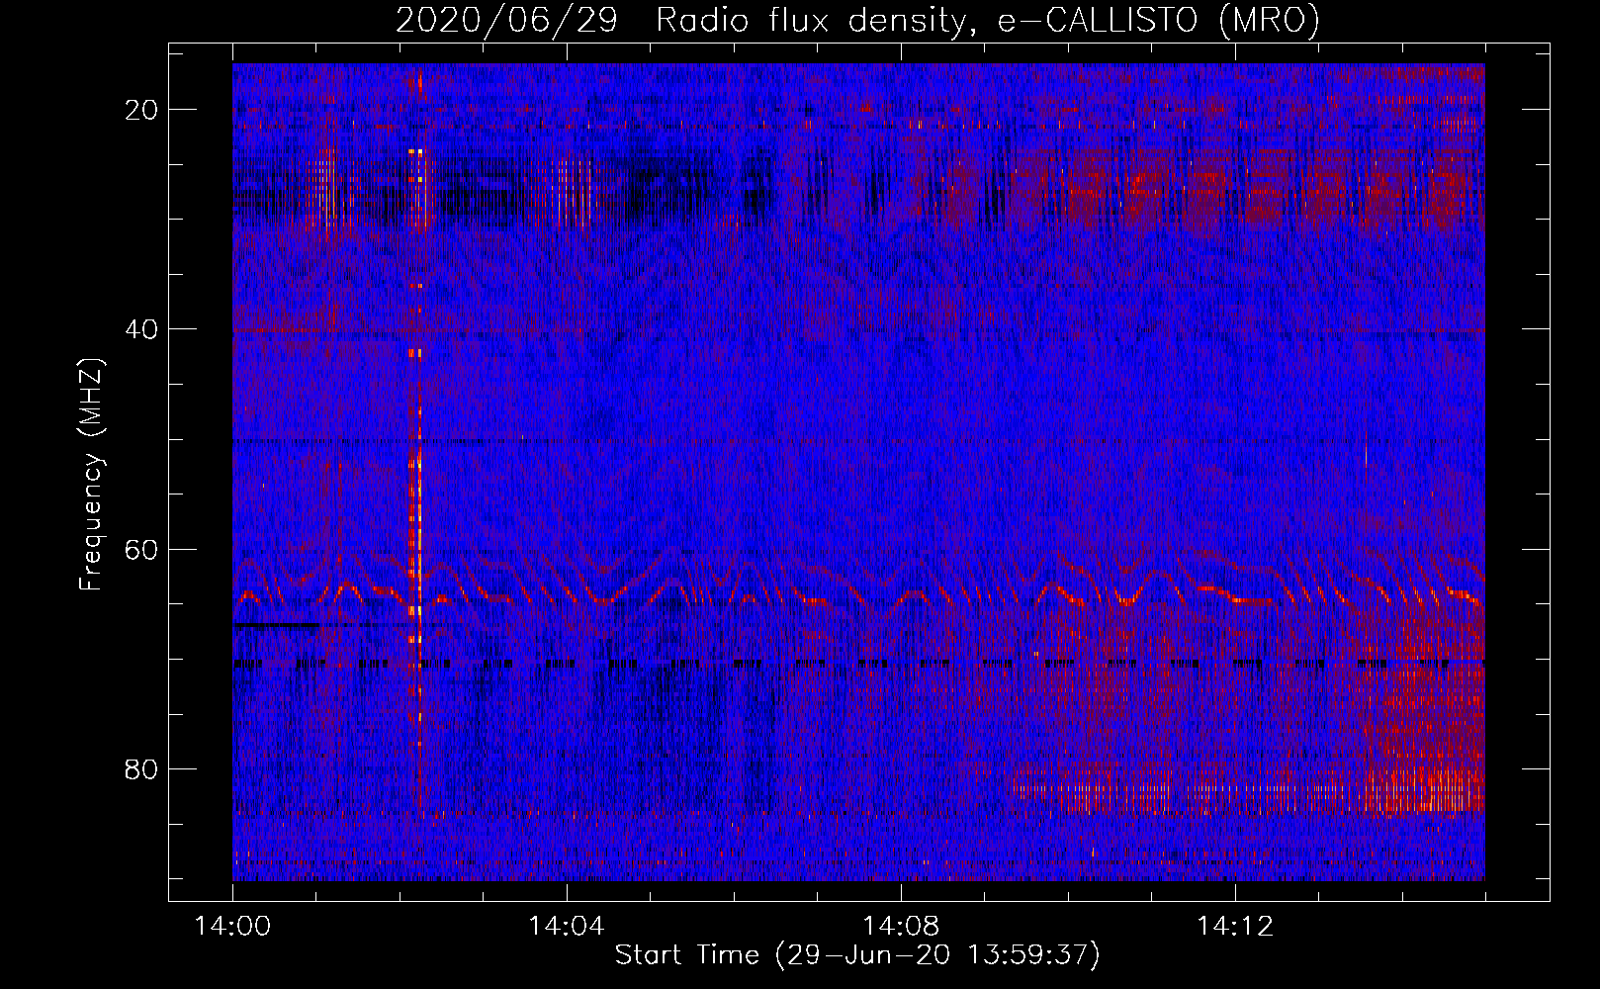Select the 14:12 time tick label
The image size is (1600, 989).
click(1234, 927)
